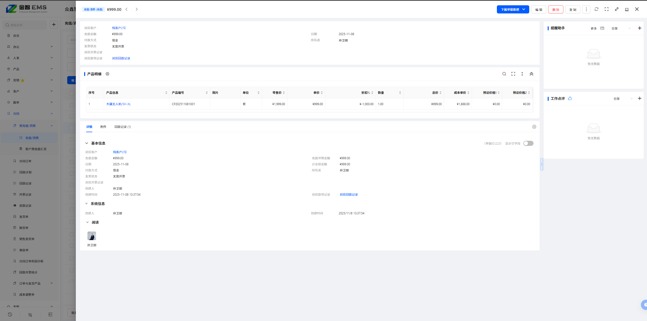
Task: Collapse the 产品明细 panel with the double chevron
Action: tap(531, 74)
